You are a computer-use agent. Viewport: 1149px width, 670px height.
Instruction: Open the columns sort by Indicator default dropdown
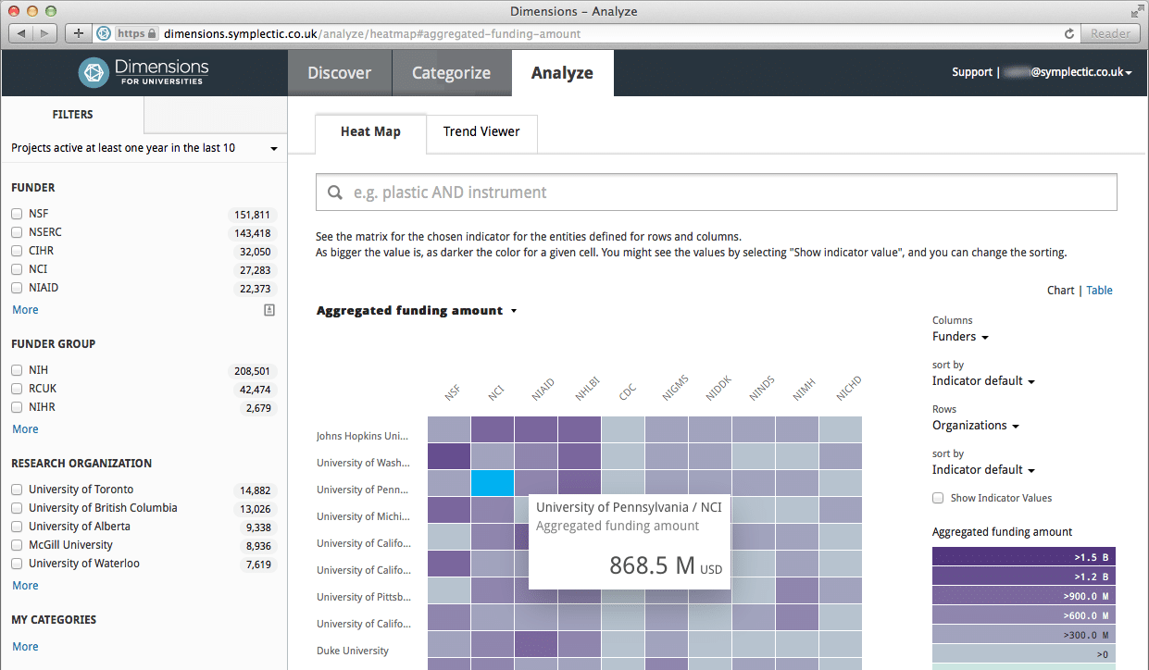983,381
